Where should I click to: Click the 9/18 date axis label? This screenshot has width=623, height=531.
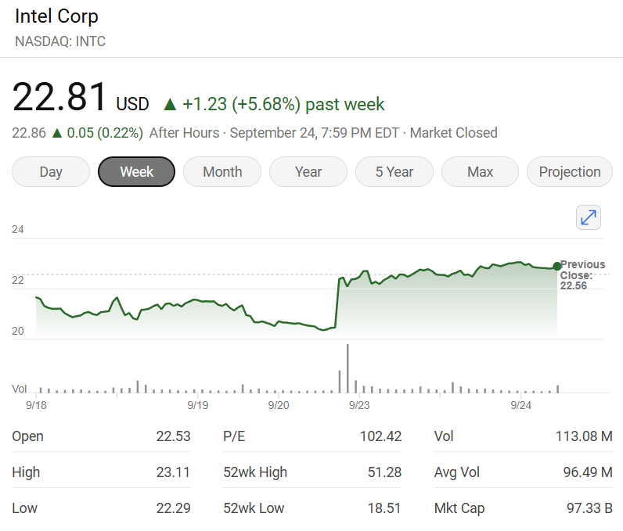36,405
